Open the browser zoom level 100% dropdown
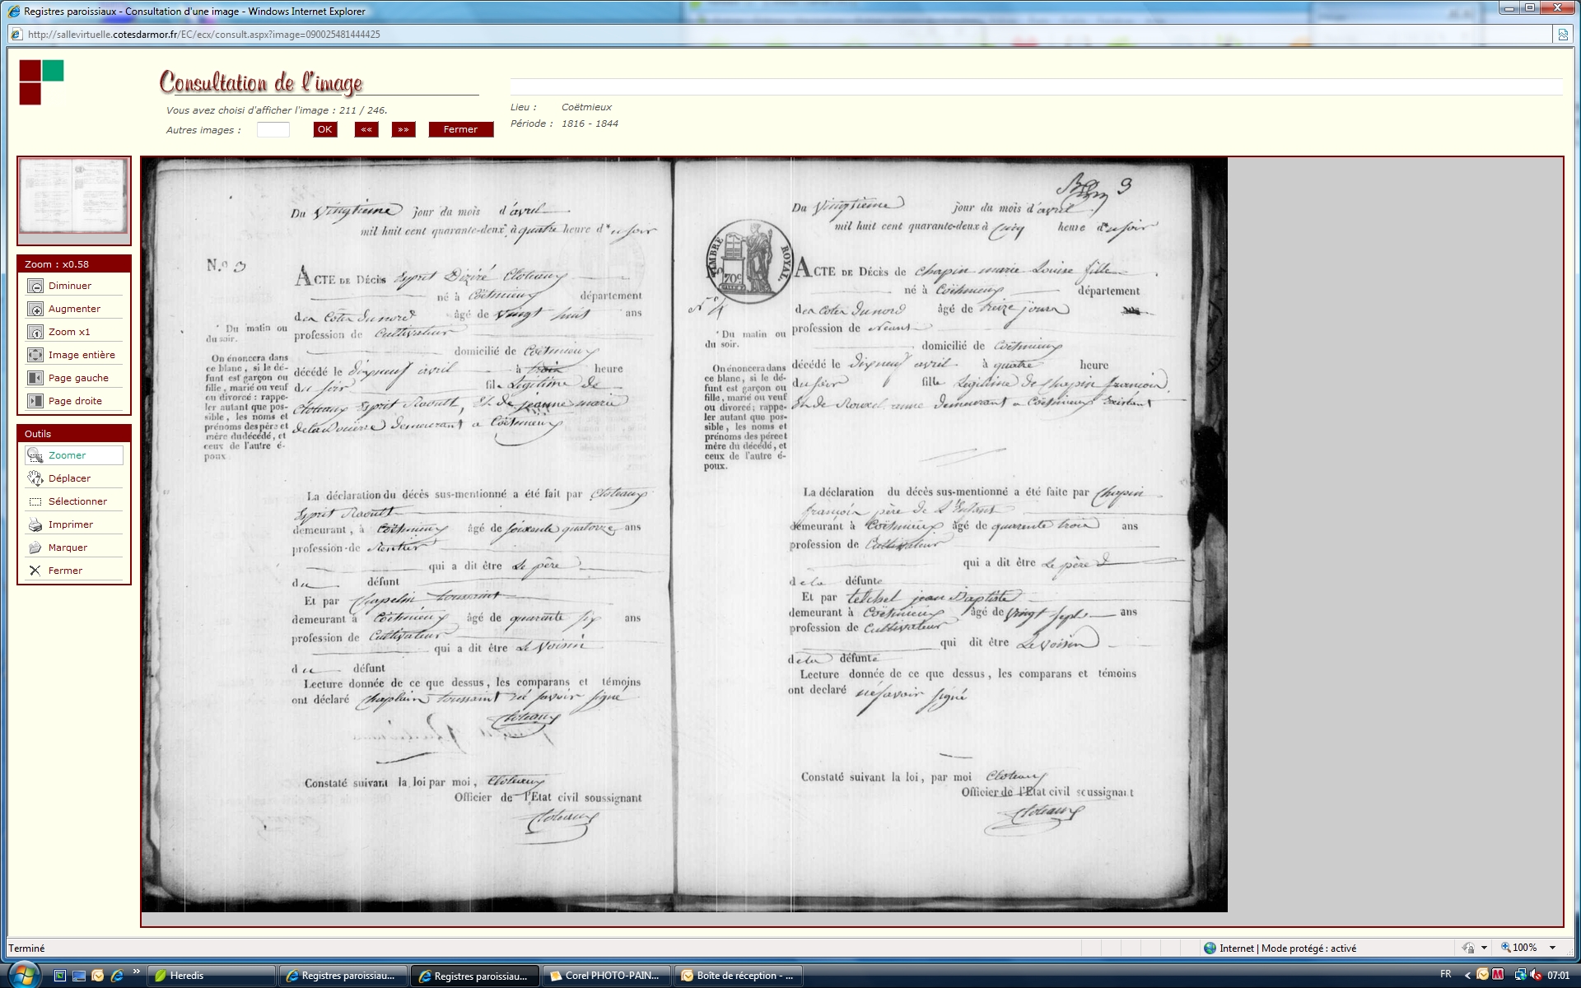Screen dimensions: 1581x988 pos(1552,948)
